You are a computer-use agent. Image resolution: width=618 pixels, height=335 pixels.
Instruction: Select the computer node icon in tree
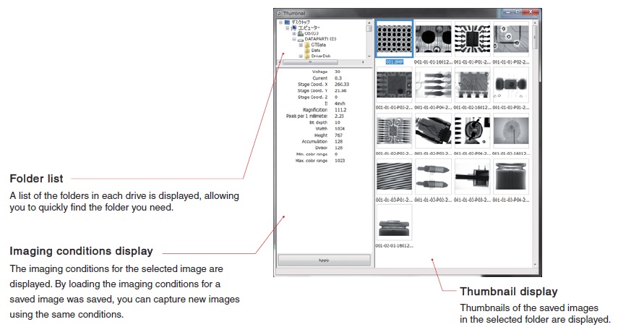tap(294, 27)
